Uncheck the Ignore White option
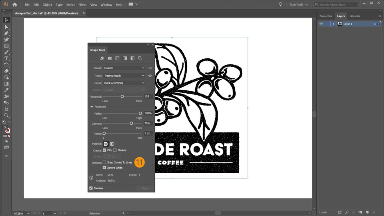 click(104, 168)
